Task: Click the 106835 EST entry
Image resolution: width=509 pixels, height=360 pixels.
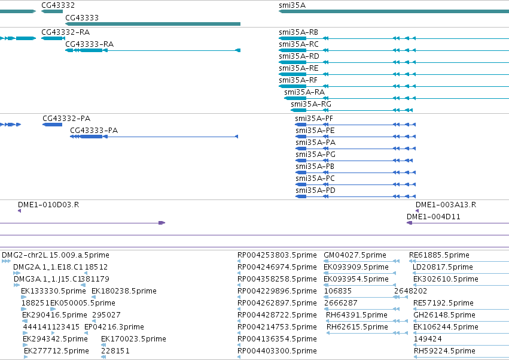Action: pos(338,291)
